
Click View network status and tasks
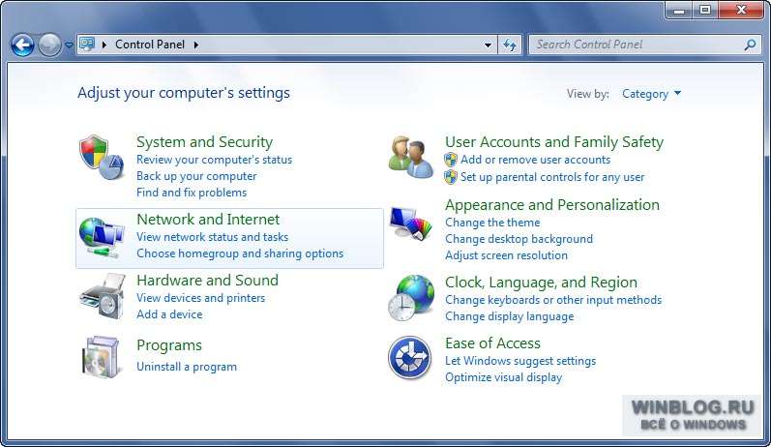(213, 237)
